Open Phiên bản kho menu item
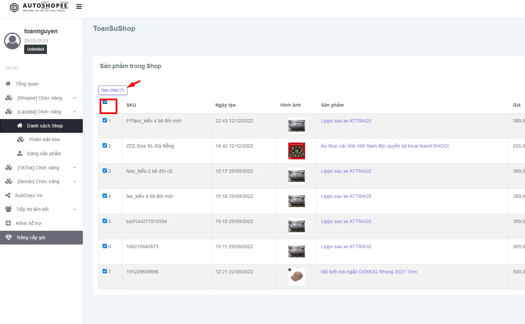Image resolution: width=525 pixels, height=324 pixels. (41, 140)
